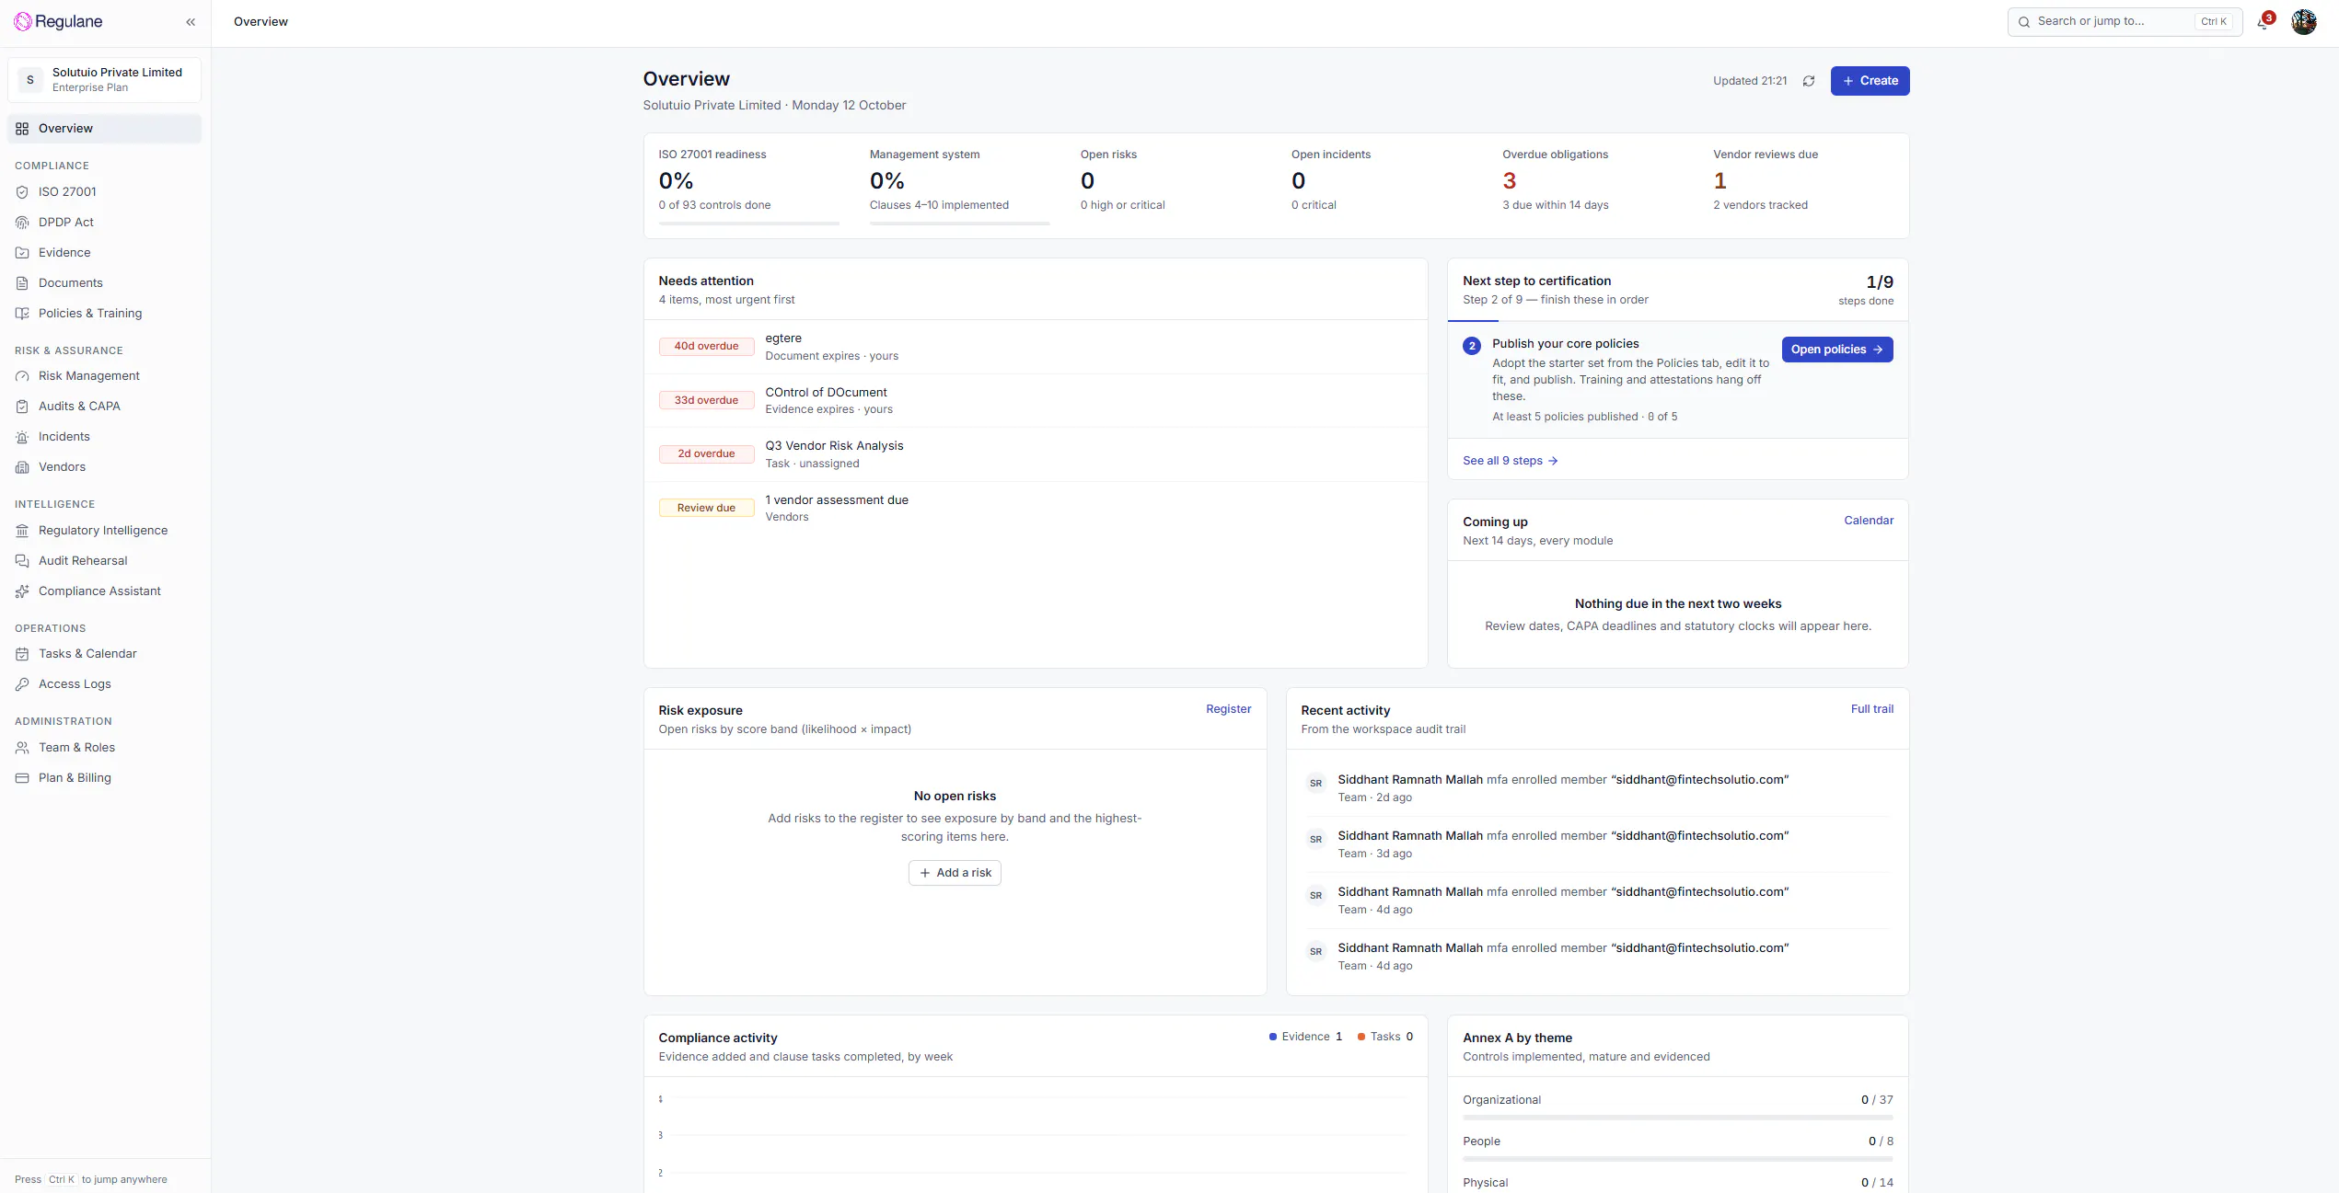Open Q3 Vendor Risk Analysis task
This screenshot has width=2339, height=1193.
pos(1036,454)
